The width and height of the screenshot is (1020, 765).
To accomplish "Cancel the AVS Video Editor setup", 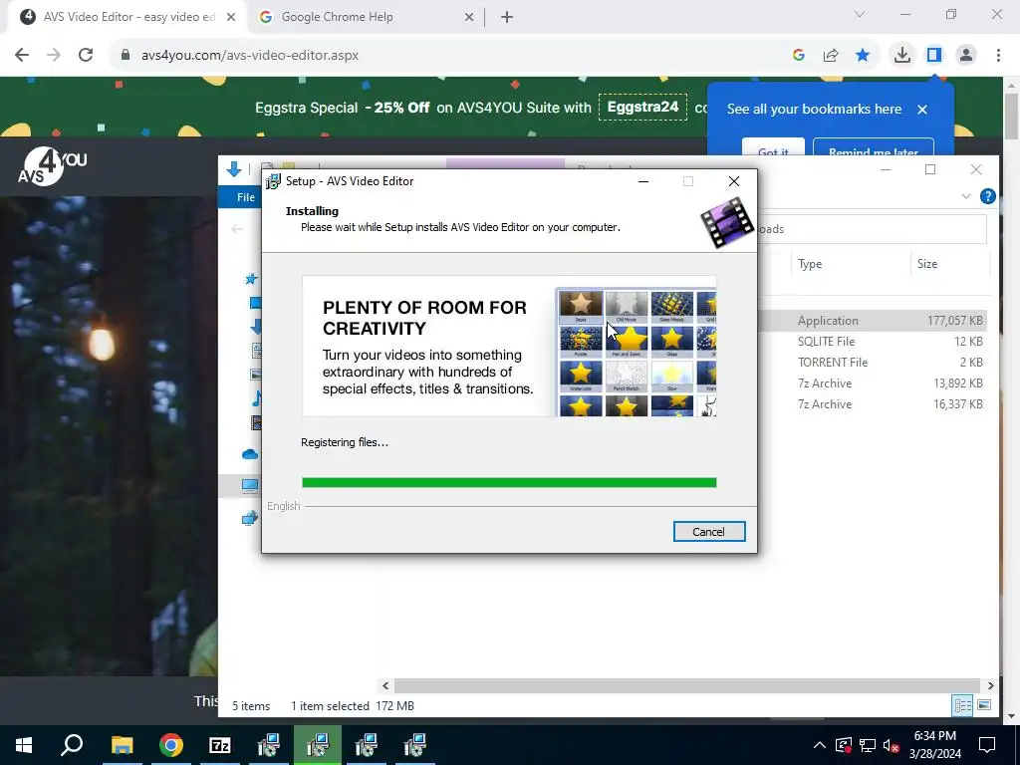I will click(708, 532).
